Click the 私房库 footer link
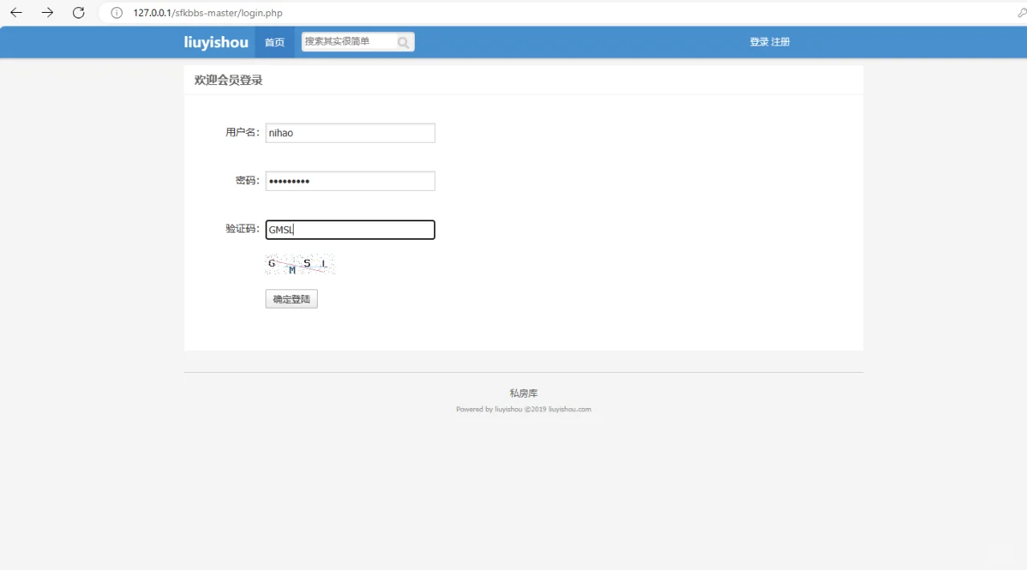 click(523, 393)
